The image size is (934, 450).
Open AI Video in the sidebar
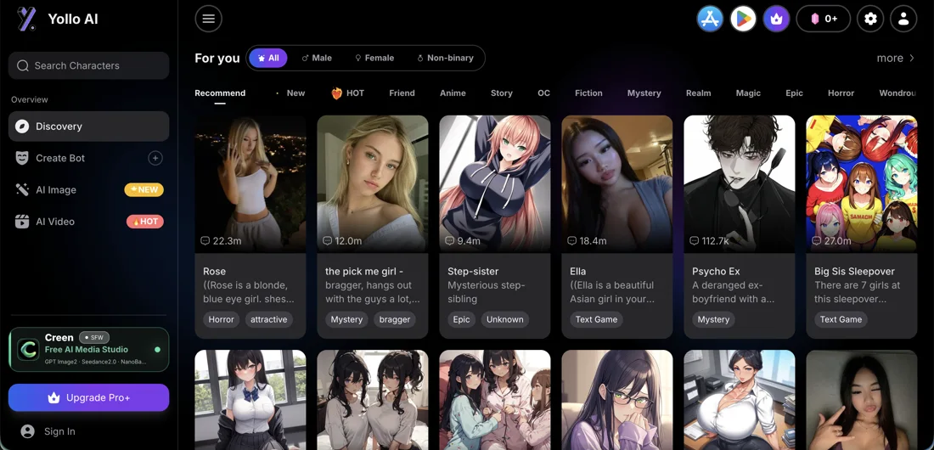(x=89, y=221)
